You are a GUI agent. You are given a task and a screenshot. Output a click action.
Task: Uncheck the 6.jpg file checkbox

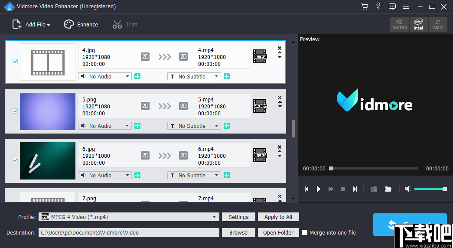pos(15,160)
